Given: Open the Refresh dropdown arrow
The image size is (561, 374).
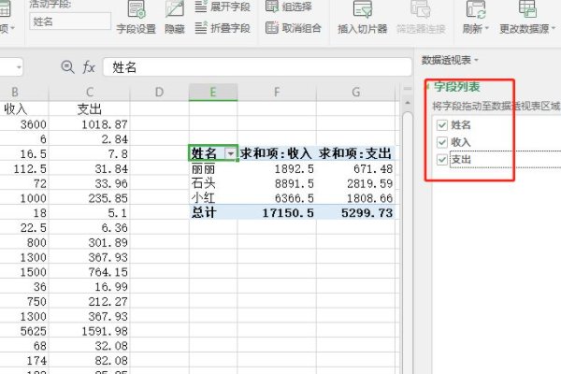Looking at the screenshot, I should pyautogui.click(x=486, y=28).
